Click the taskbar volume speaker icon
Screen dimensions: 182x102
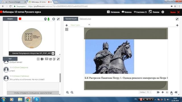(168, 99)
